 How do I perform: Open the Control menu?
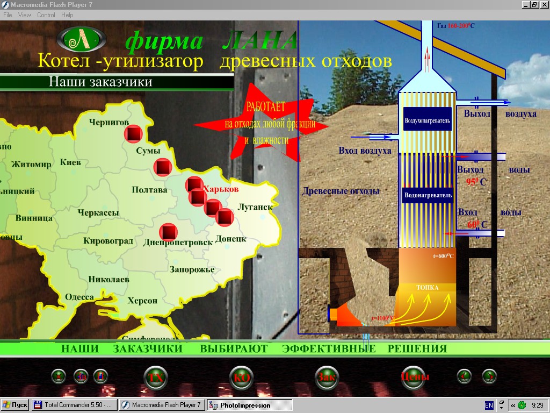(x=46, y=15)
